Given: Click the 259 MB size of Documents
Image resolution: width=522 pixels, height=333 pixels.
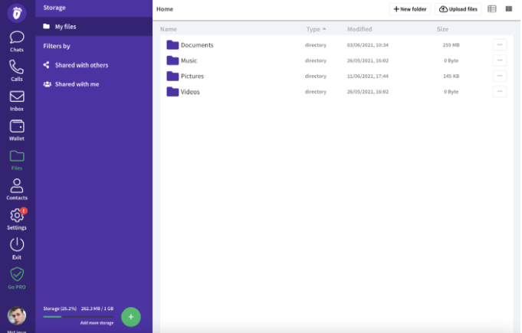Looking at the screenshot, I should 451,45.
